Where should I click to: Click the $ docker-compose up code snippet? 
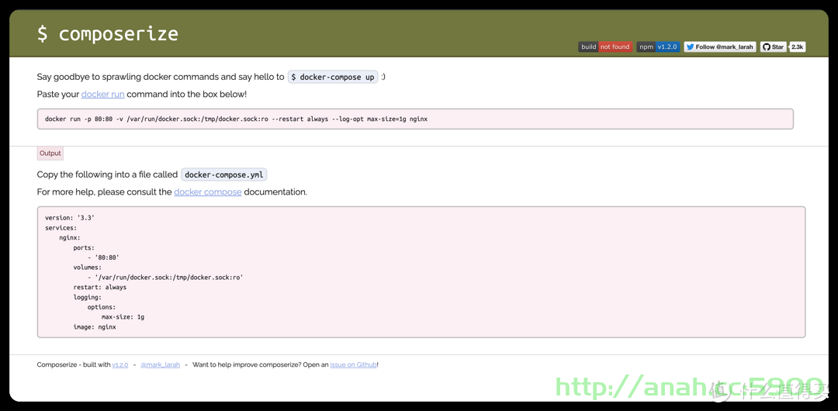tap(333, 77)
